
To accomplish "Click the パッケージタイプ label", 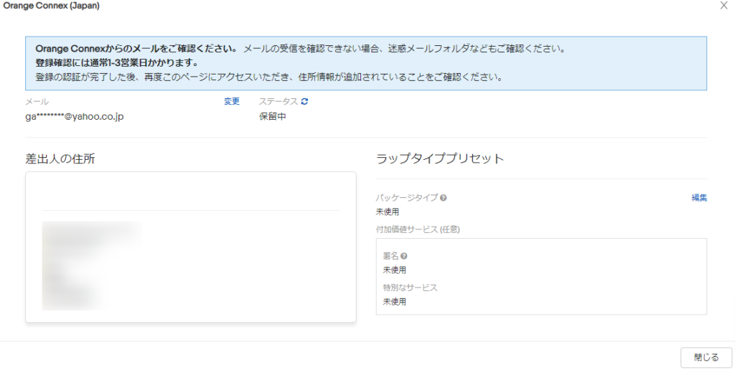I will pos(407,198).
